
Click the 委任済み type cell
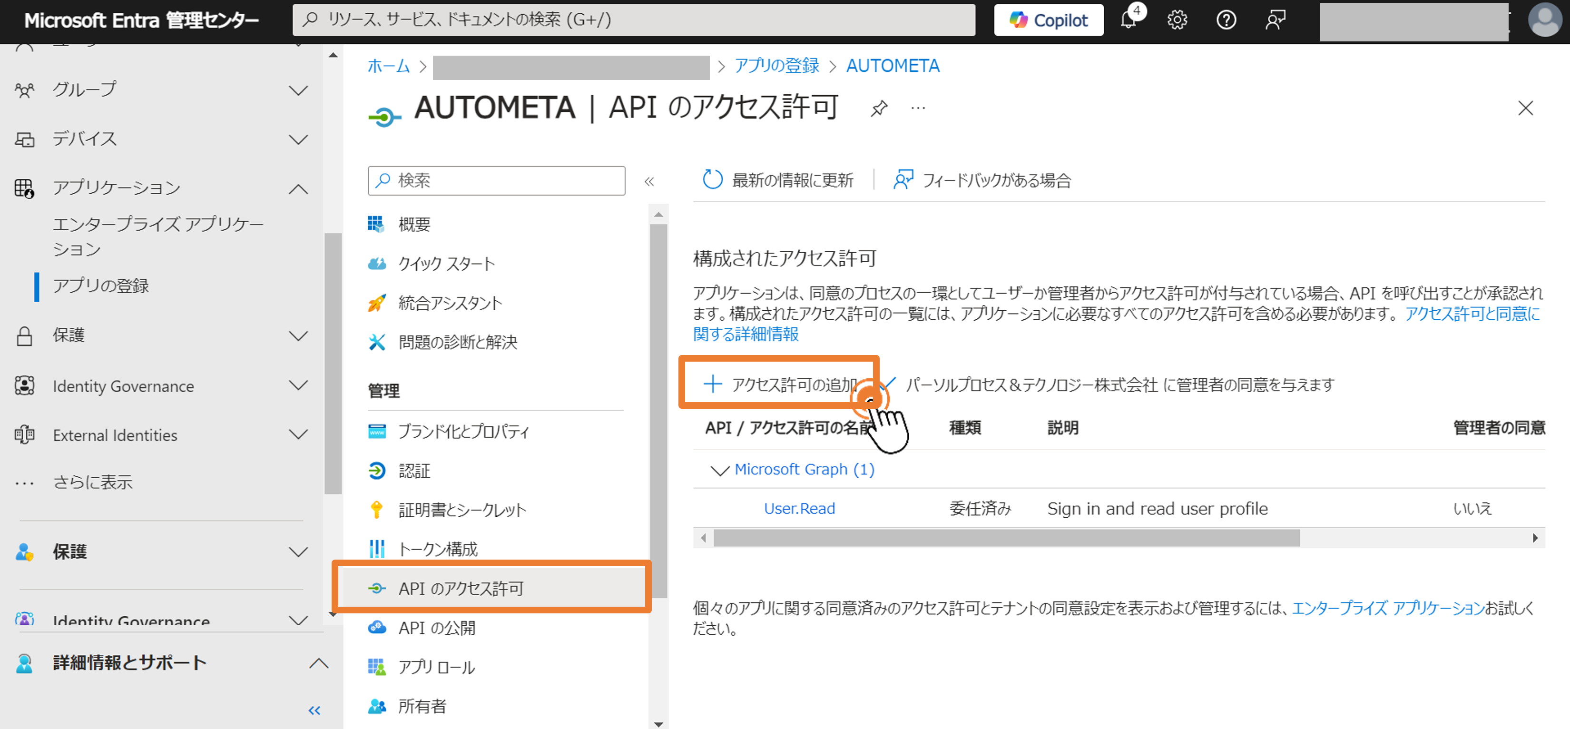tap(980, 509)
